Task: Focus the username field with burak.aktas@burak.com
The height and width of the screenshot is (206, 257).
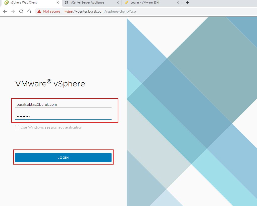Action: (x=63, y=105)
